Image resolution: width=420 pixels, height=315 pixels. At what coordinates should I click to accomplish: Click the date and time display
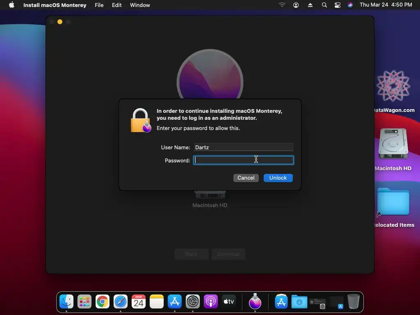tap(386, 5)
